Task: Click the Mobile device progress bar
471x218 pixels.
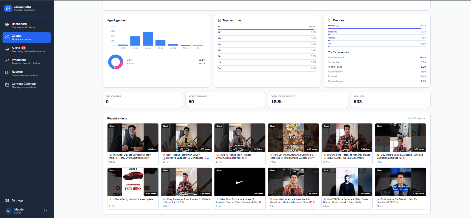Action: pos(377,28)
